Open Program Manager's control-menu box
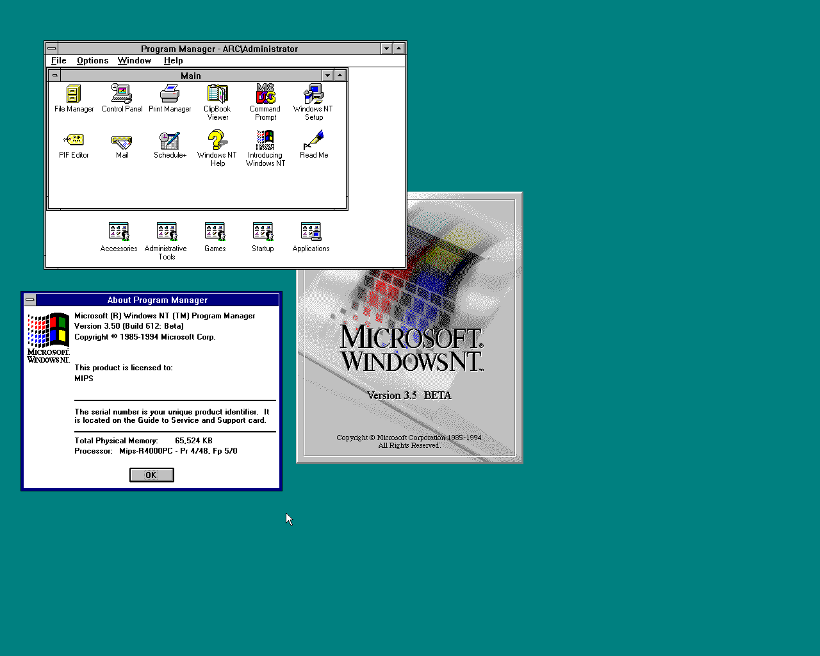 click(x=52, y=49)
